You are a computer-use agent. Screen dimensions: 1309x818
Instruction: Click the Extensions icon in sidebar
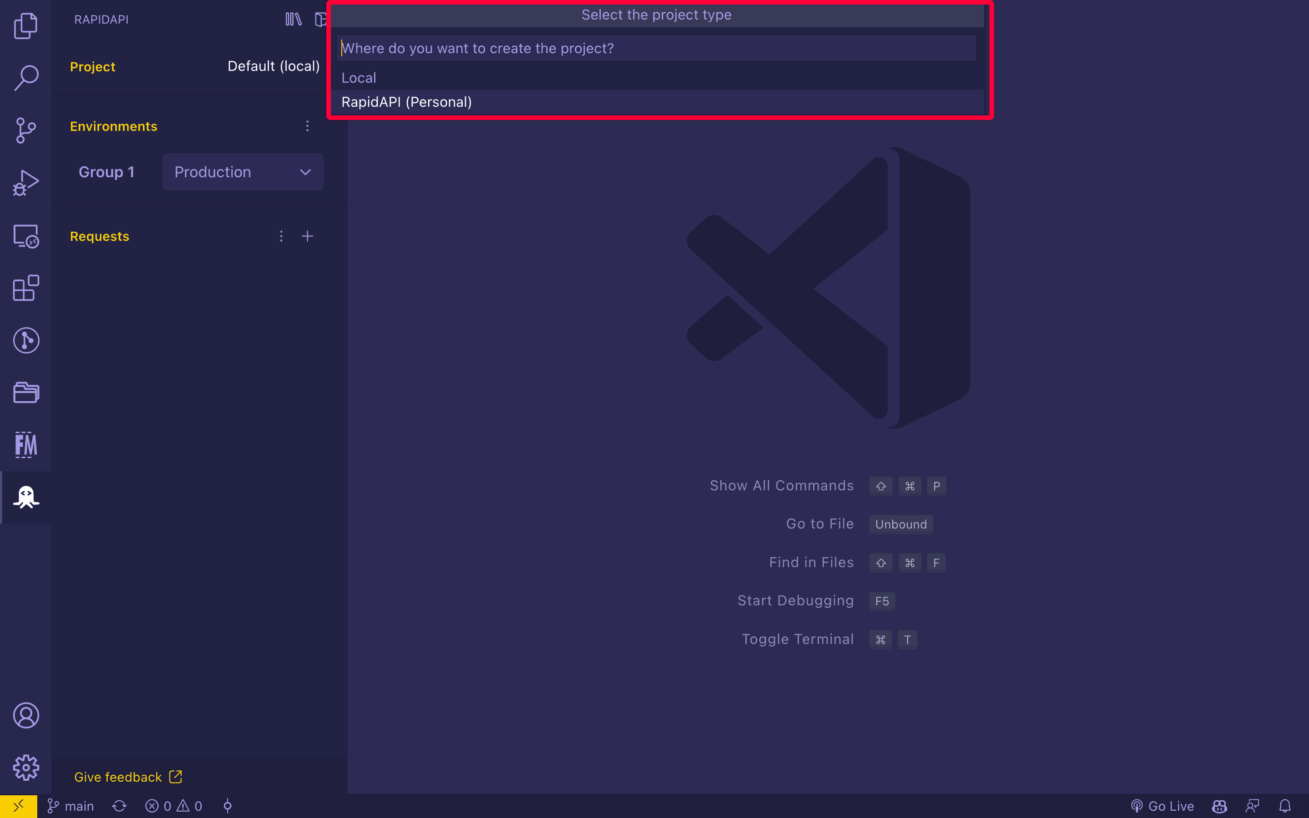point(25,289)
